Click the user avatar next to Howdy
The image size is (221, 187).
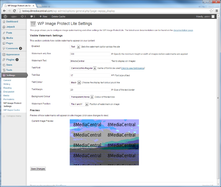point(213,17)
